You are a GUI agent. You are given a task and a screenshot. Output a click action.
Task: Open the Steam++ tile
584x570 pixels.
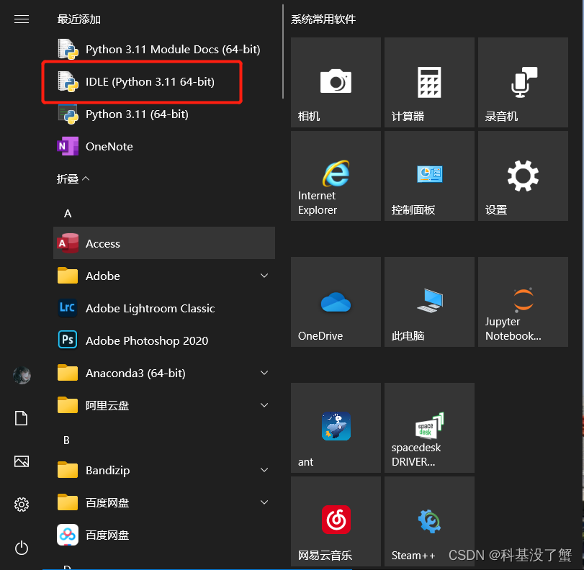click(429, 521)
